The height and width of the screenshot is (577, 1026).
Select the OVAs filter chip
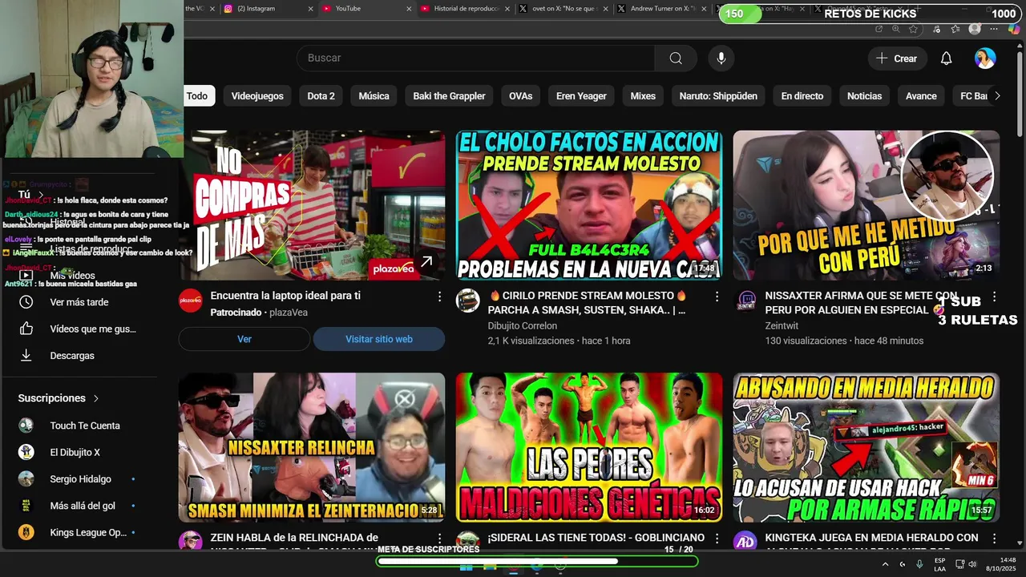[x=520, y=96]
